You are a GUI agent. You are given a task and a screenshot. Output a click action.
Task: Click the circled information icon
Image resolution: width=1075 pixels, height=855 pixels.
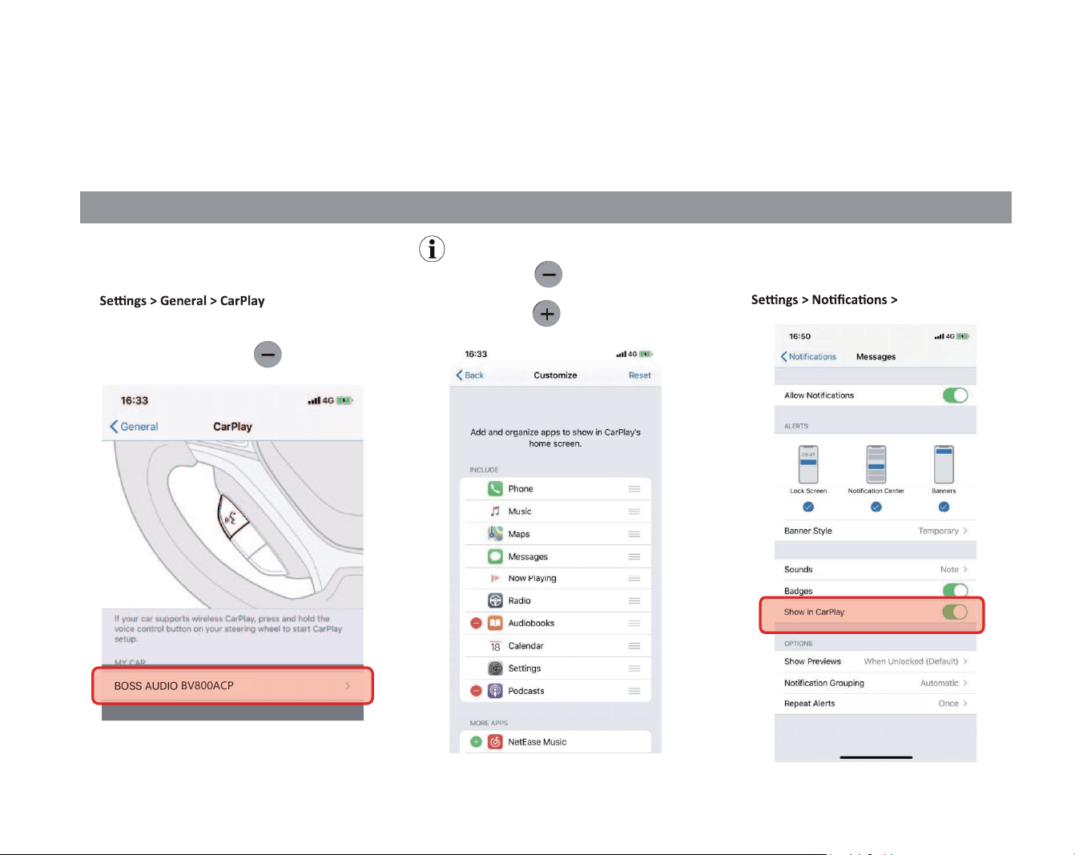point(432,249)
